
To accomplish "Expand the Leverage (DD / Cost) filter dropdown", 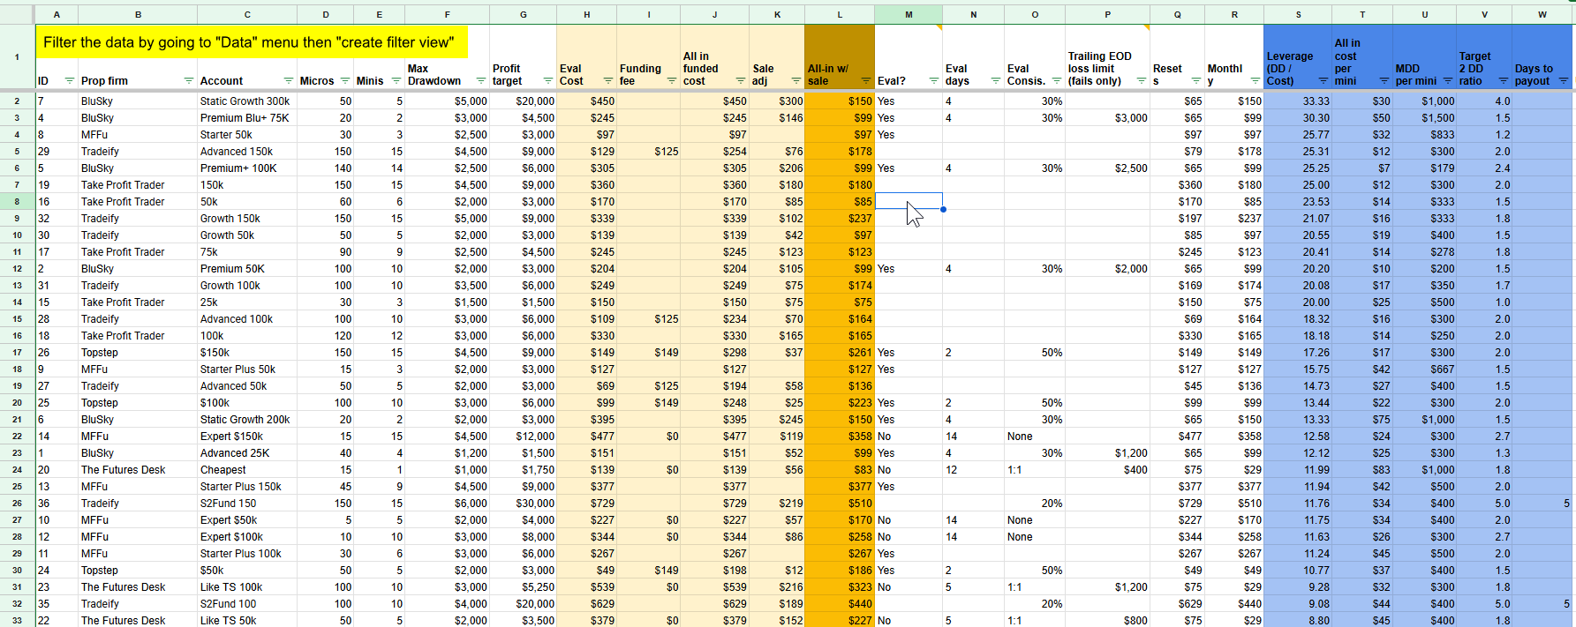I will (1323, 80).
